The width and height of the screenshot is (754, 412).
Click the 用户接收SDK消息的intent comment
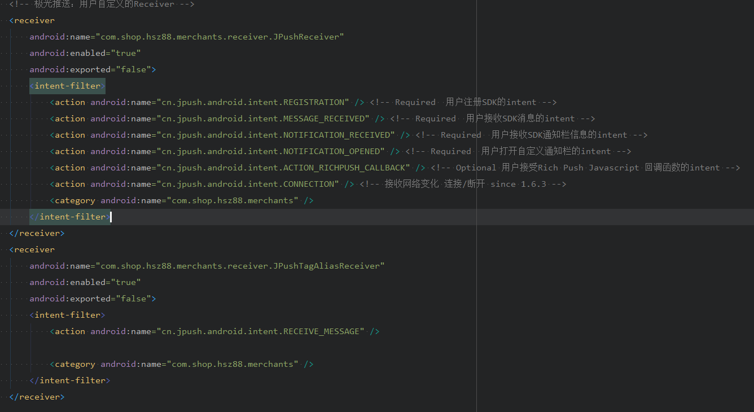492,119
